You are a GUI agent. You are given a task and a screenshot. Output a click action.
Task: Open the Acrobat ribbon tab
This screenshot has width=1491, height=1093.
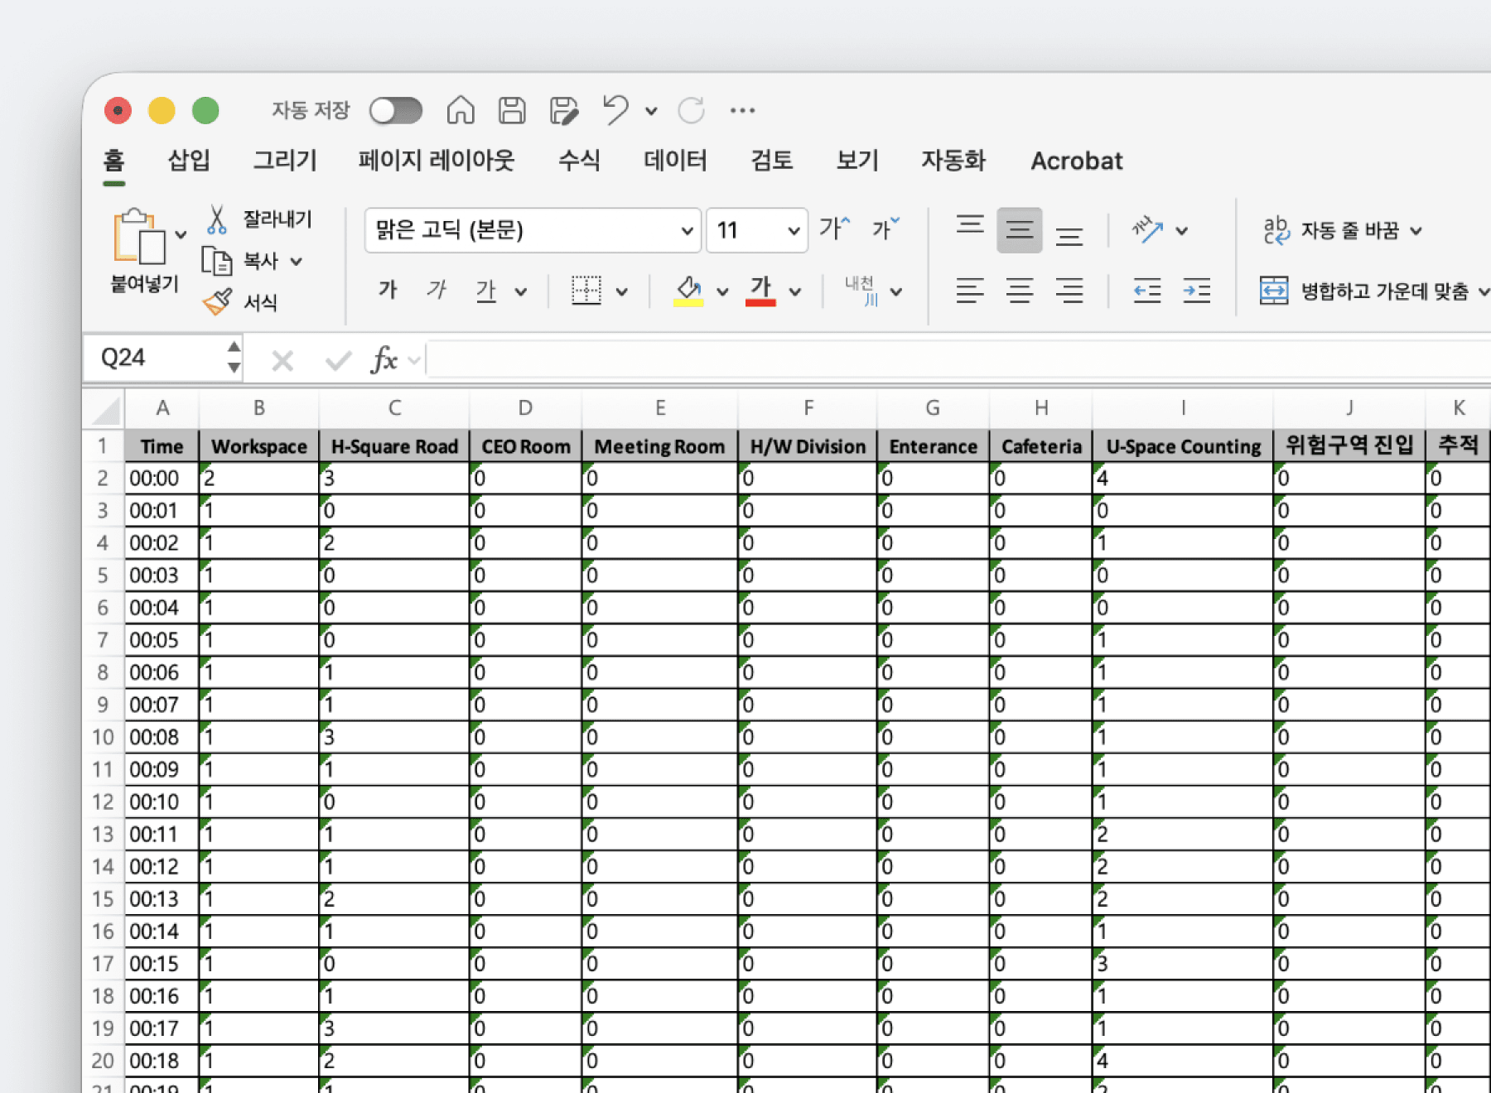[x=1075, y=161]
